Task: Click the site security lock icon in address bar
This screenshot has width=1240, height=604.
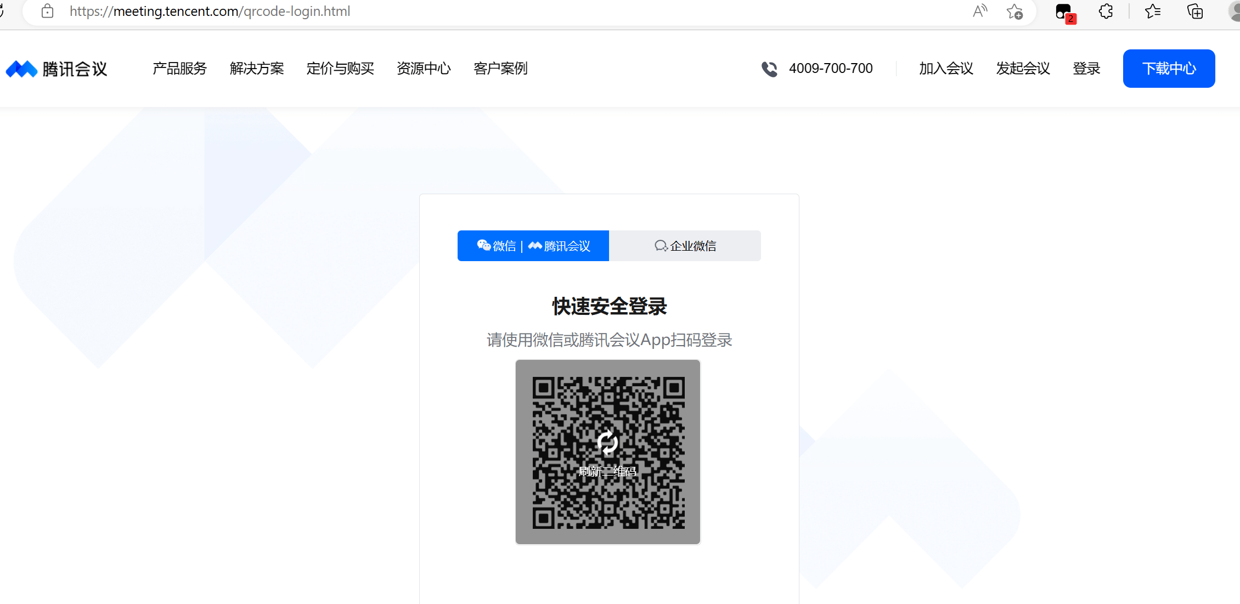Action: [x=48, y=11]
